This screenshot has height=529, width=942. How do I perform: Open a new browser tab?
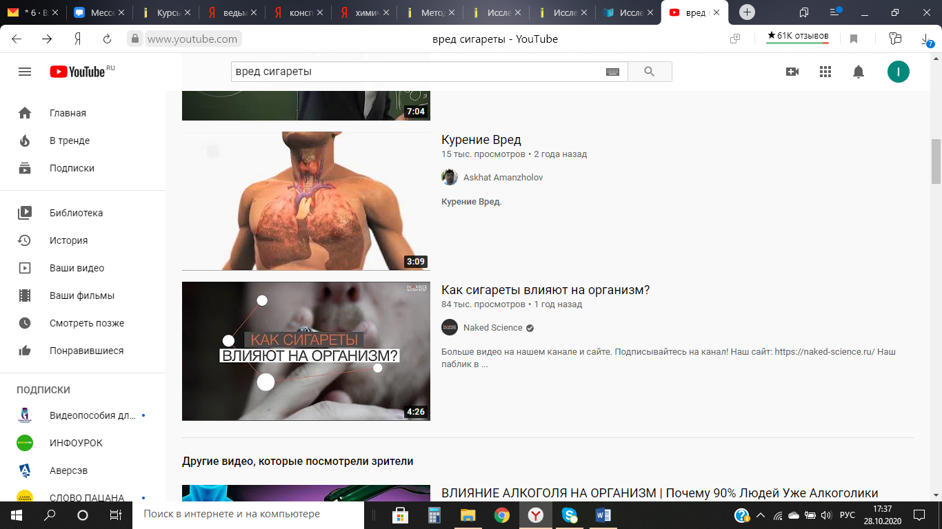747,12
